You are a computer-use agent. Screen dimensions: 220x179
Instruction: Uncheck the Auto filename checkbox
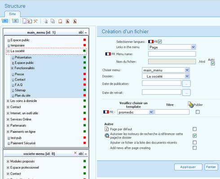tap(213, 63)
